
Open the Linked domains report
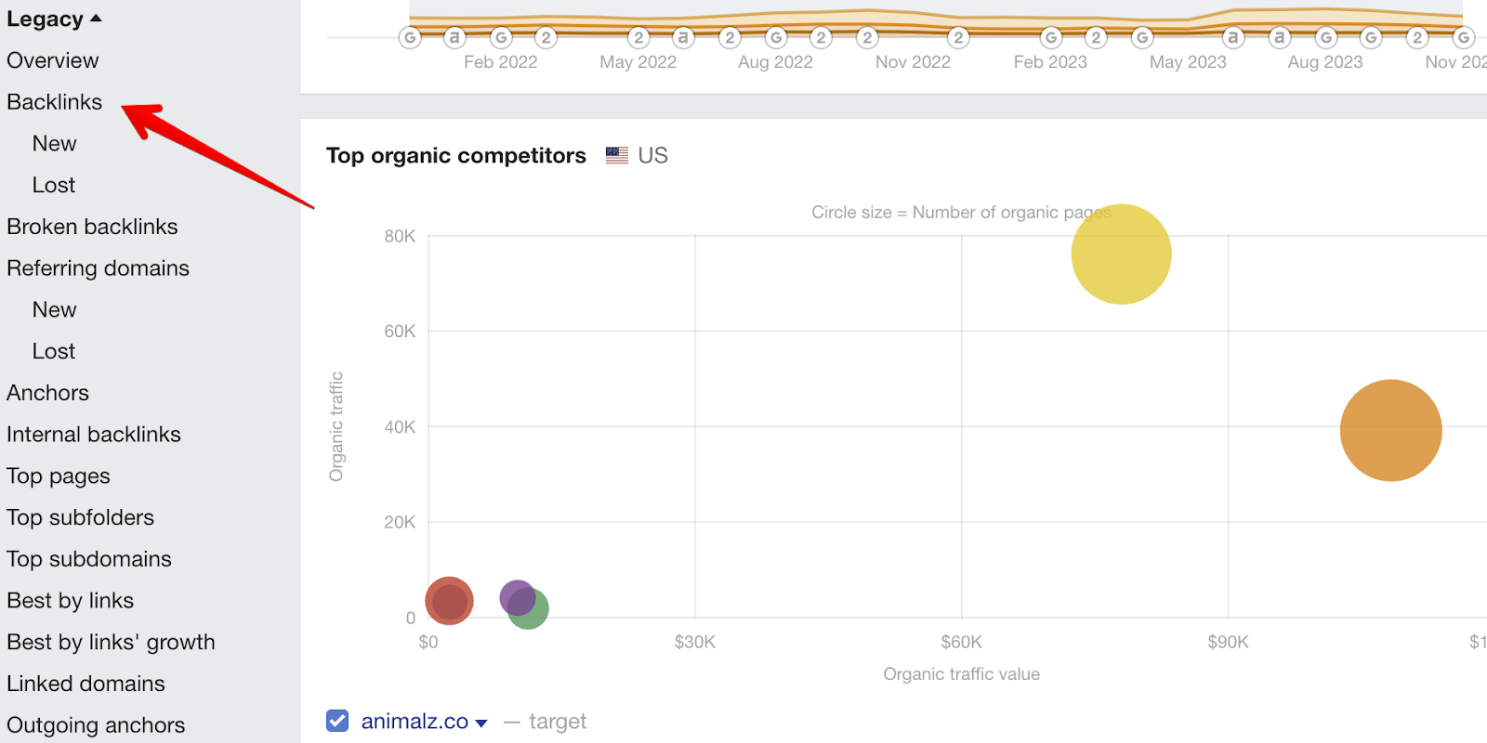coord(86,684)
